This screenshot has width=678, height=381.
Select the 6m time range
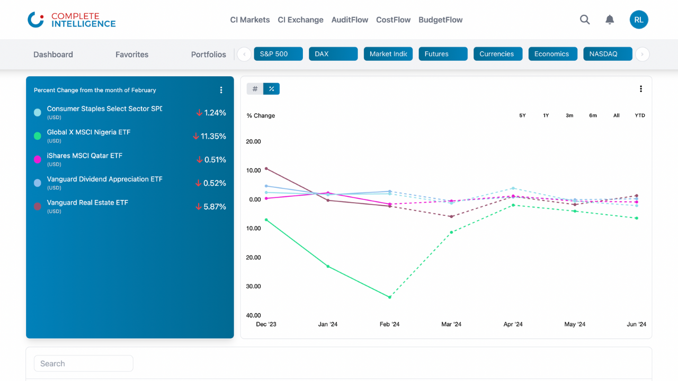coord(593,115)
